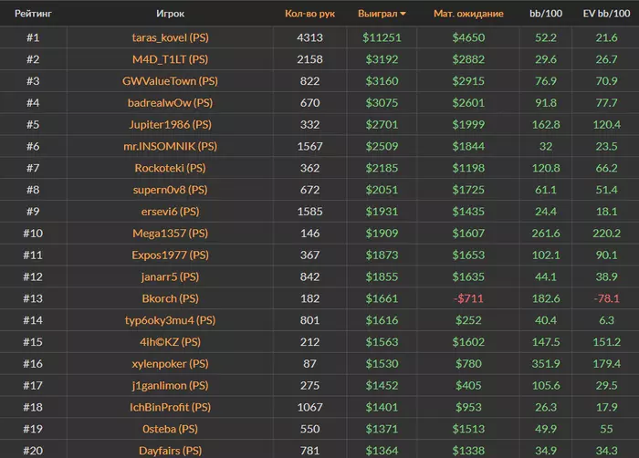This screenshot has width=639, height=458.
Task: Select GWValueTown (PS) player link
Action: pyautogui.click(x=171, y=81)
